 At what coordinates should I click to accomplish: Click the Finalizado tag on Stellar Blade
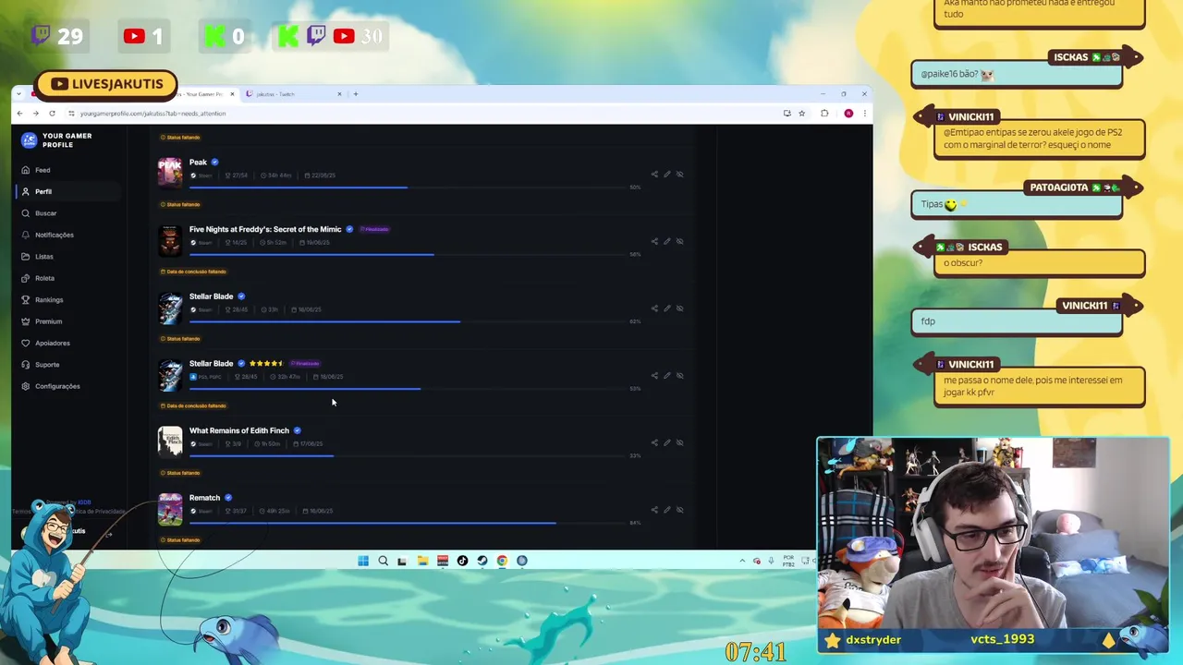(x=305, y=364)
